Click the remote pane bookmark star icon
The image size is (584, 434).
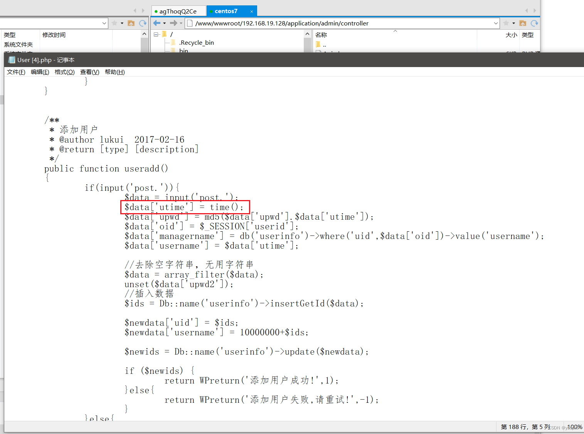[x=506, y=23]
